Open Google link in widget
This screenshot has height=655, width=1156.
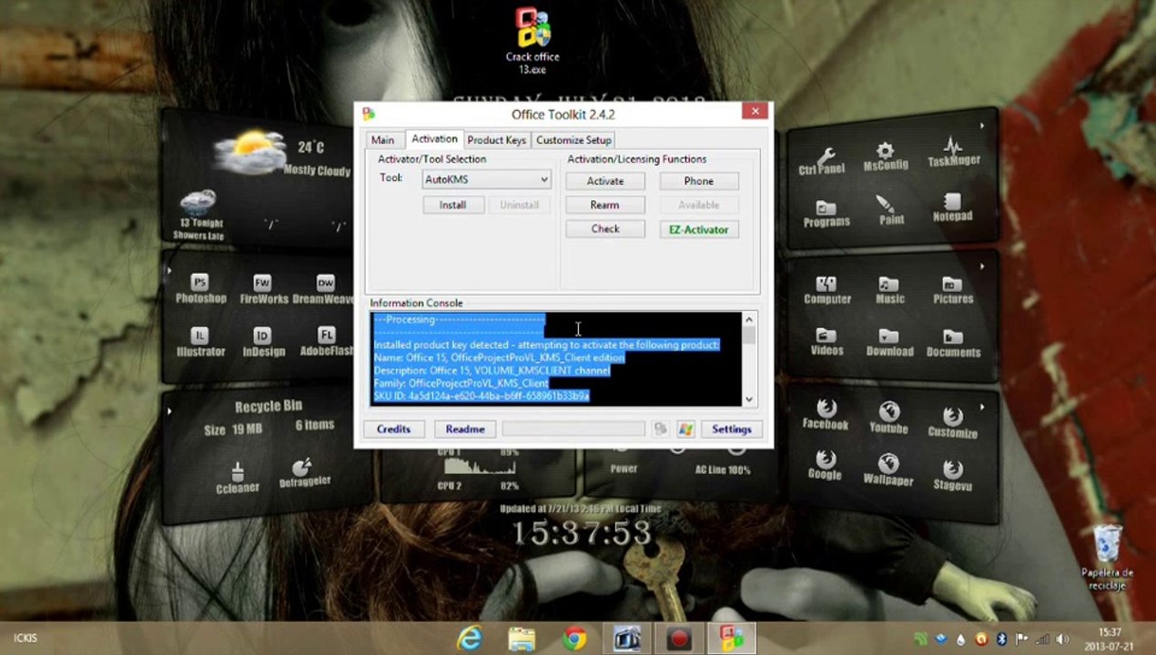(825, 464)
